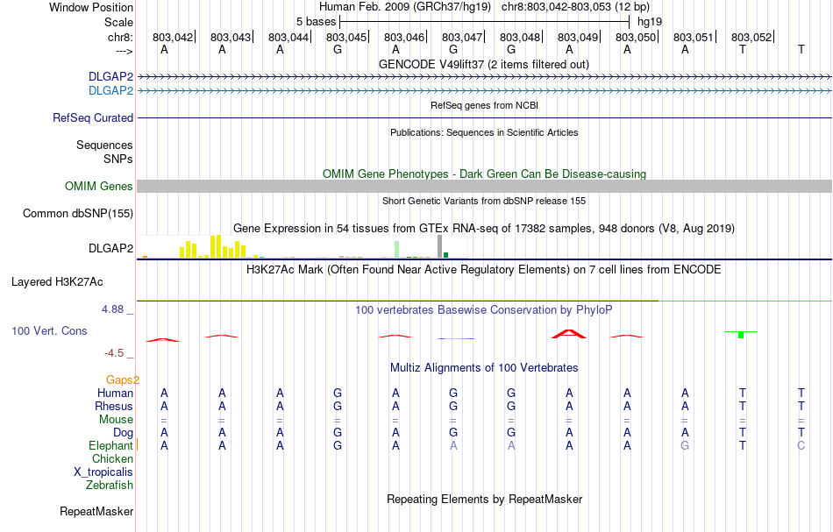This screenshot has height=532, width=833.
Task: Click the Sequences track label
Action: (104, 145)
